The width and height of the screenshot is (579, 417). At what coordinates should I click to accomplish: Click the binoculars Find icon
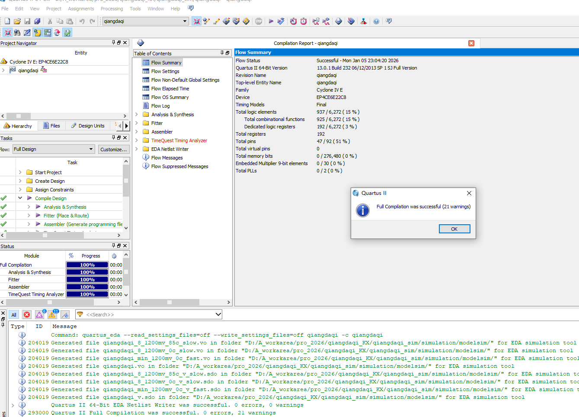click(x=17, y=32)
